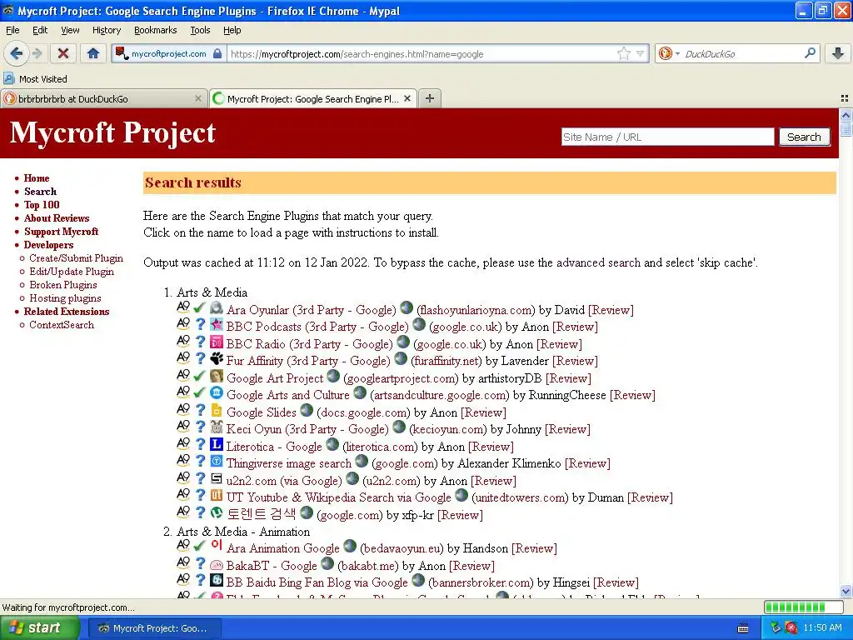Click the scrollbar up arrow
This screenshot has width=853, height=640.
(846, 115)
